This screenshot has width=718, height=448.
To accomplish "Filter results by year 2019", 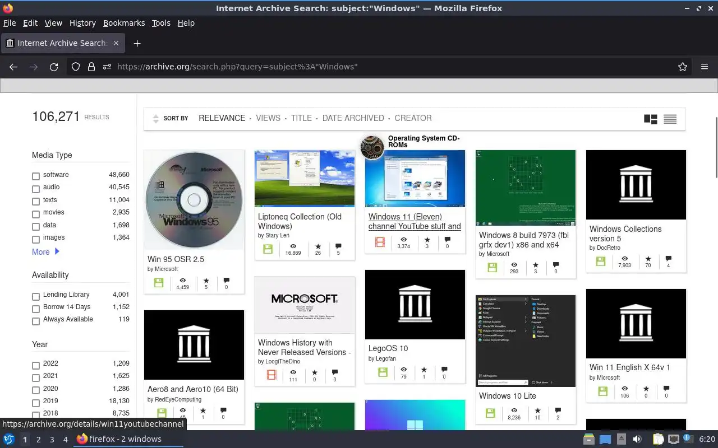I will [36, 403].
